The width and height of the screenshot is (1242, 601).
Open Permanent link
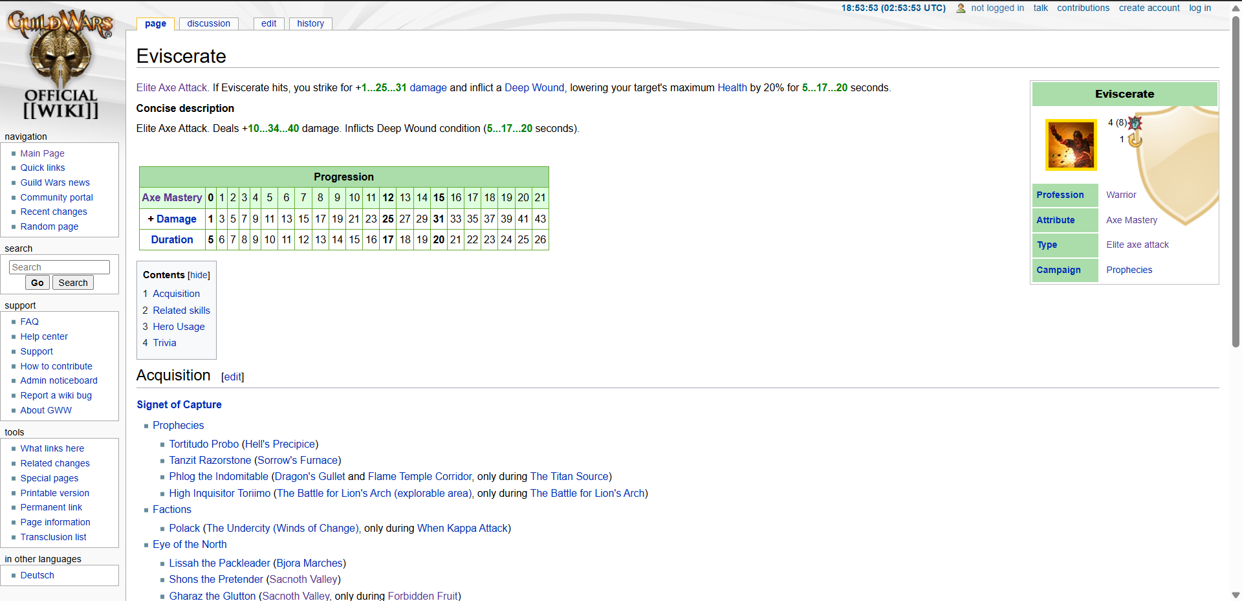51,507
